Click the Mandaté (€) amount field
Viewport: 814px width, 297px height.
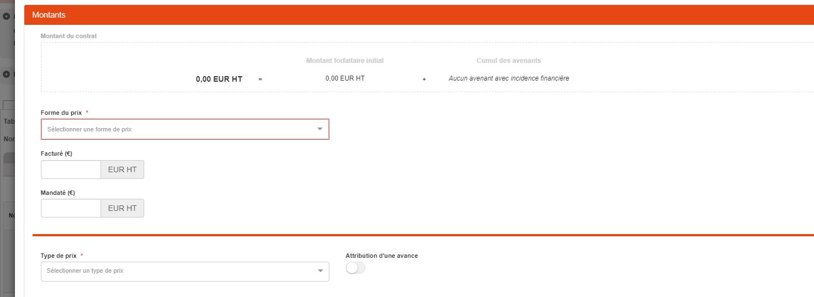click(x=71, y=208)
